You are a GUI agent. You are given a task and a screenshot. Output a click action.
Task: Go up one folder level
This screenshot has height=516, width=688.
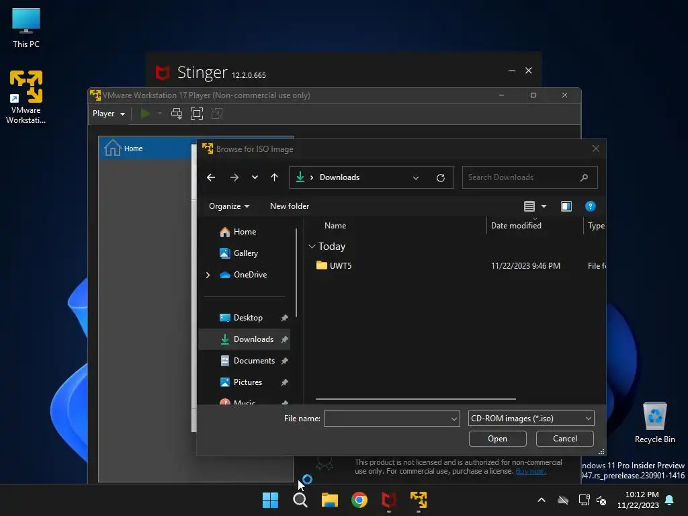coord(274,177)
